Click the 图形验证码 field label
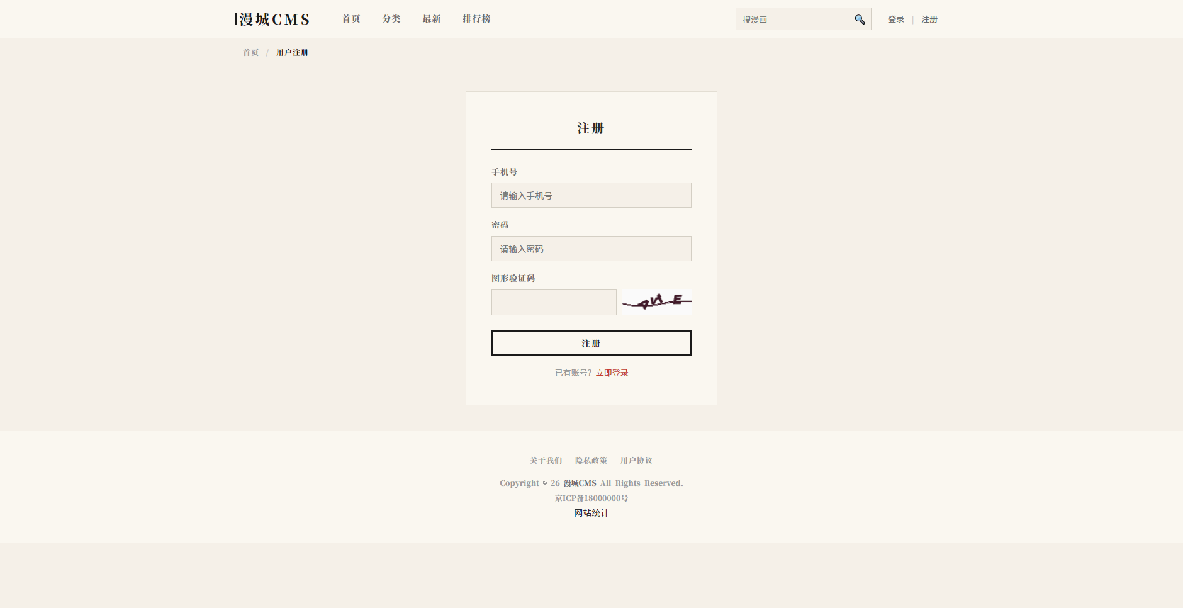The height and width of the screenshot is (608, 1183). [513, 278]
